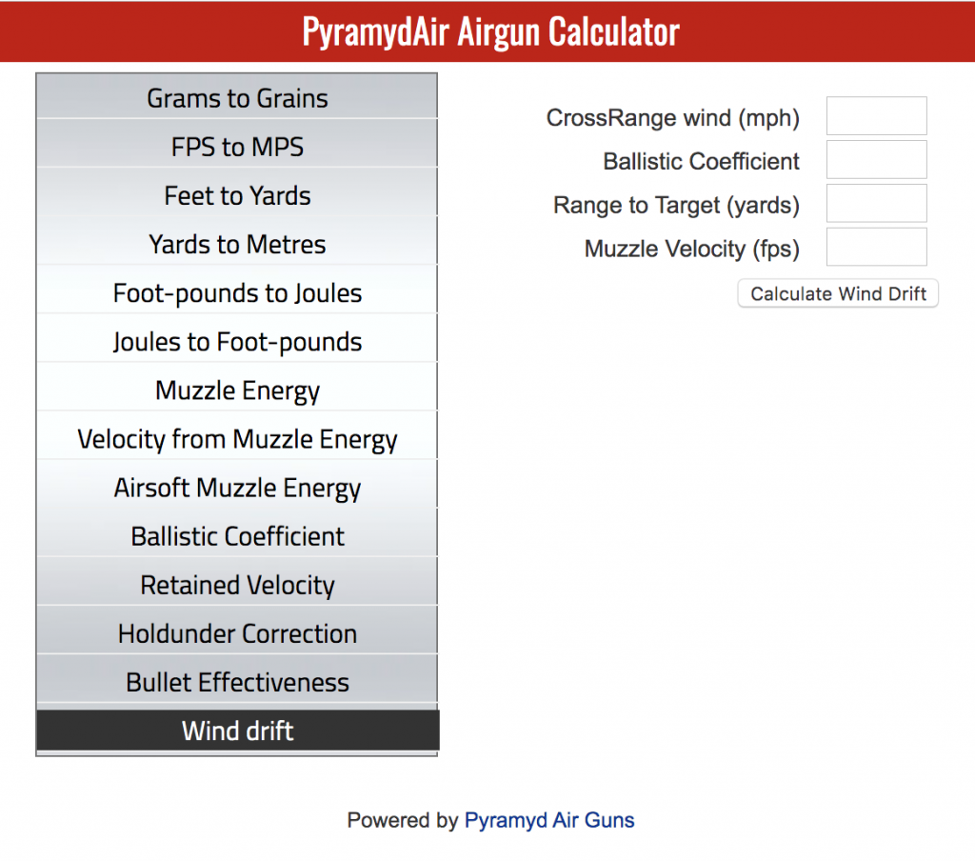Click the Ballistic Coefficient field label
Screen dimensions: 975x861
[701, 161]
